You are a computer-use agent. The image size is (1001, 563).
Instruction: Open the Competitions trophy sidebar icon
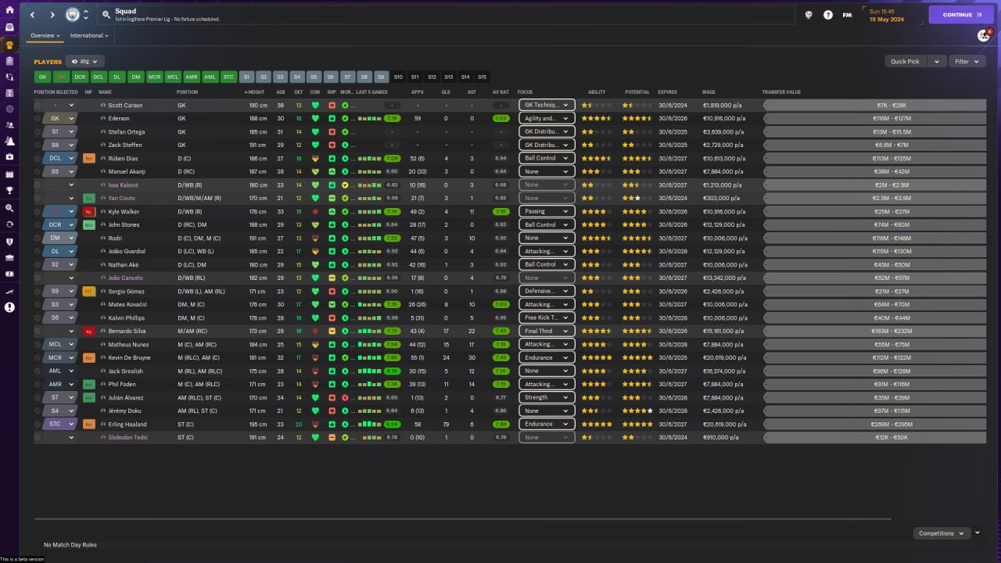click(9, 190)
